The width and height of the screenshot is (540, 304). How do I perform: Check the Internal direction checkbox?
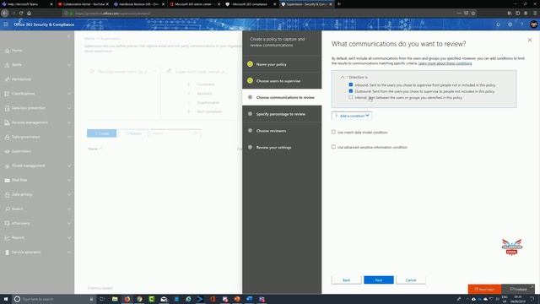click(351, 98)
